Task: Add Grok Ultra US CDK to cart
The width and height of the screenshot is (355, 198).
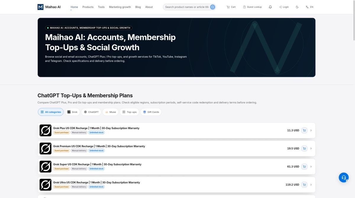Action: coord(304,185)
